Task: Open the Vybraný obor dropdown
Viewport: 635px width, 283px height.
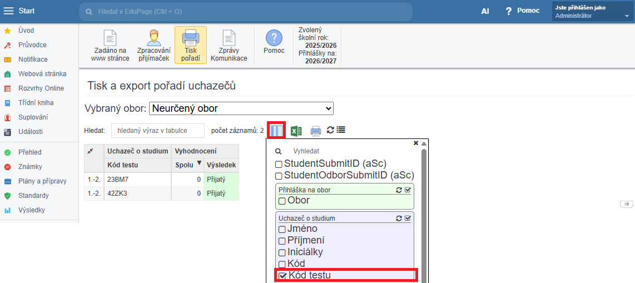Action: (241, 108)
